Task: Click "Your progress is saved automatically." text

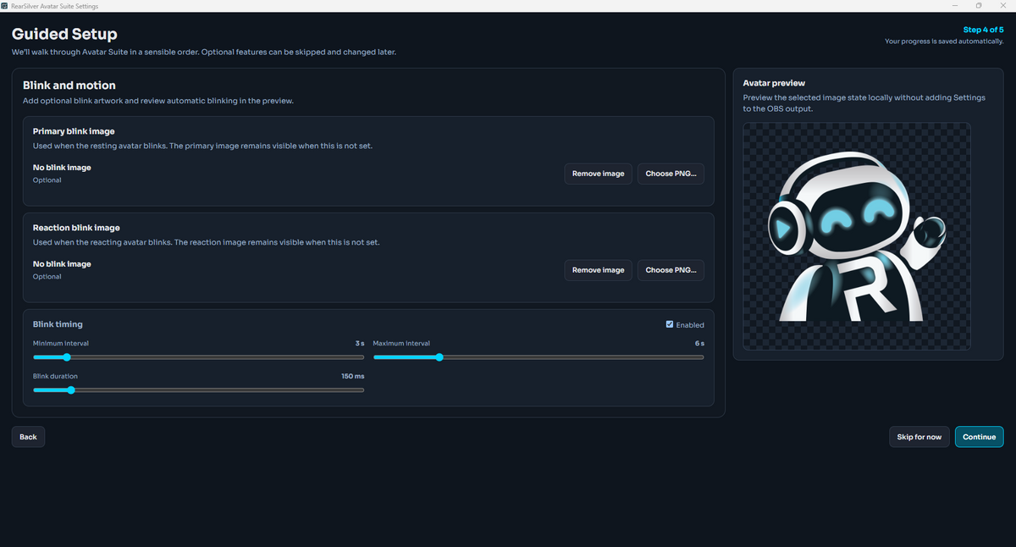Action: (944, 41)
